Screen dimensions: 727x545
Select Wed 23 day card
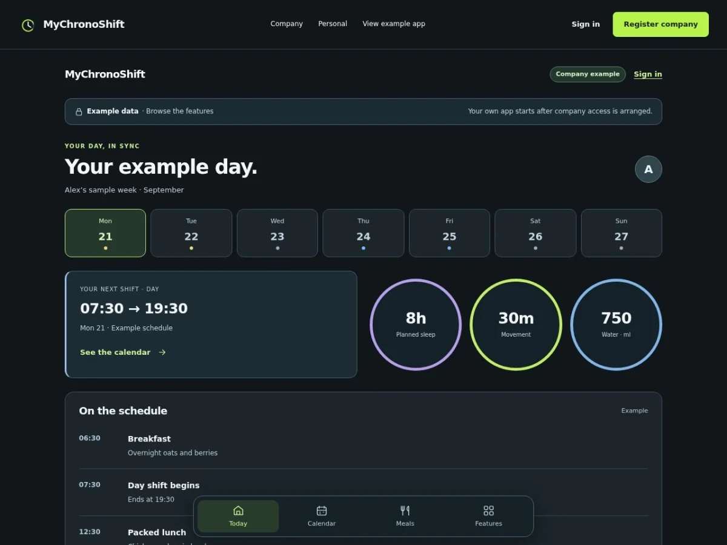277,233
